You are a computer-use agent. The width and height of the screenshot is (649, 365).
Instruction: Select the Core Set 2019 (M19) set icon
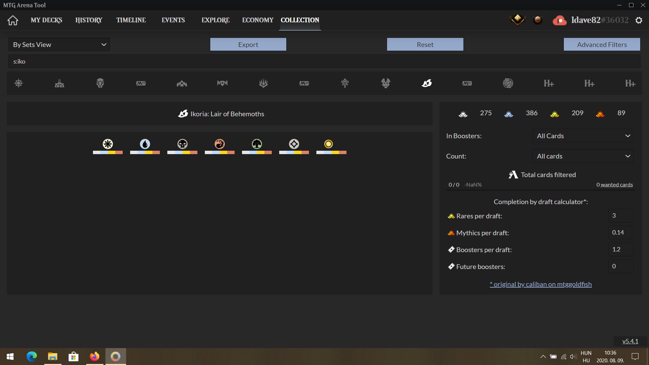tap(141, 83)
